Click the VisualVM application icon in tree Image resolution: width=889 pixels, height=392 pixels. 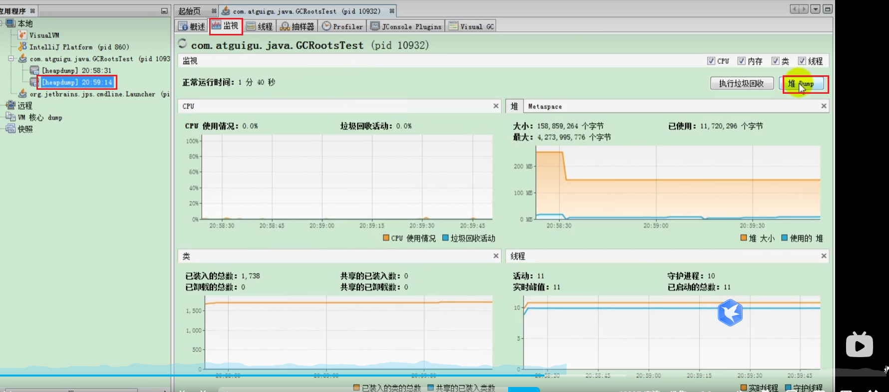22,35
